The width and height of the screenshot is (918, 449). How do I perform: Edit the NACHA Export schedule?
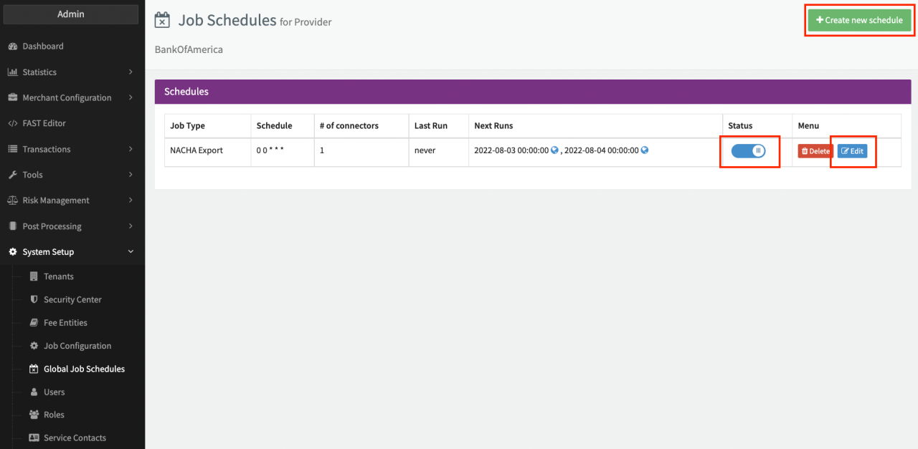852,151
